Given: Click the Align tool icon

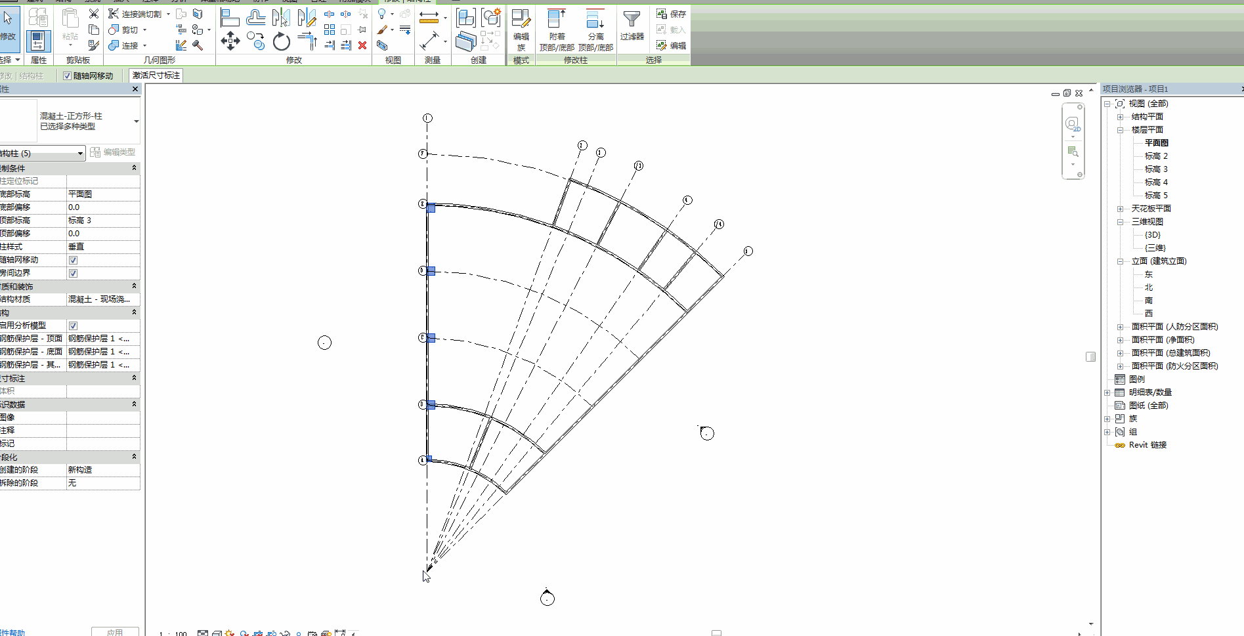Looking at the screenshot, I should 230,18.
